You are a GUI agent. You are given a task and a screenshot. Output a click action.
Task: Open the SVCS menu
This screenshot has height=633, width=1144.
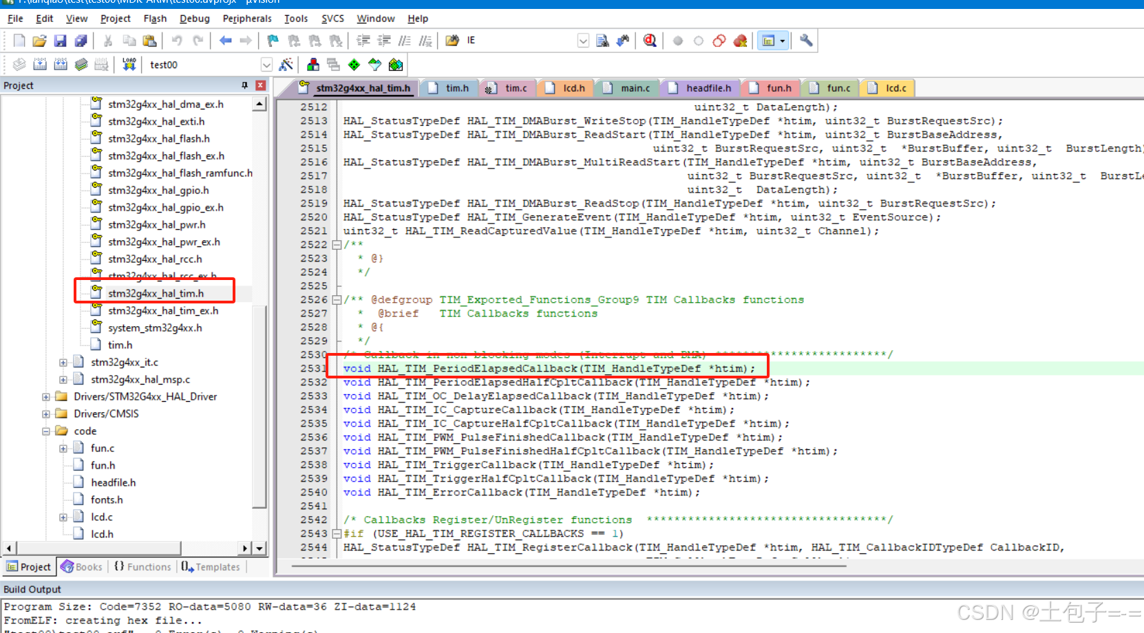[332, 19]
